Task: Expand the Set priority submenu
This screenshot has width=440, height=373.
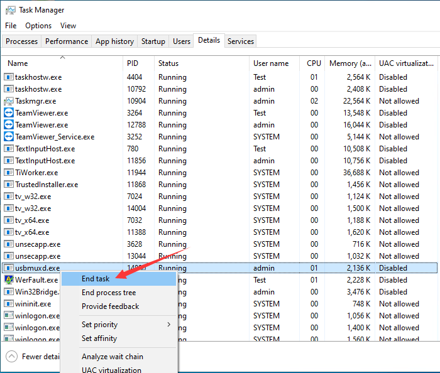Action: click(119, 325)
